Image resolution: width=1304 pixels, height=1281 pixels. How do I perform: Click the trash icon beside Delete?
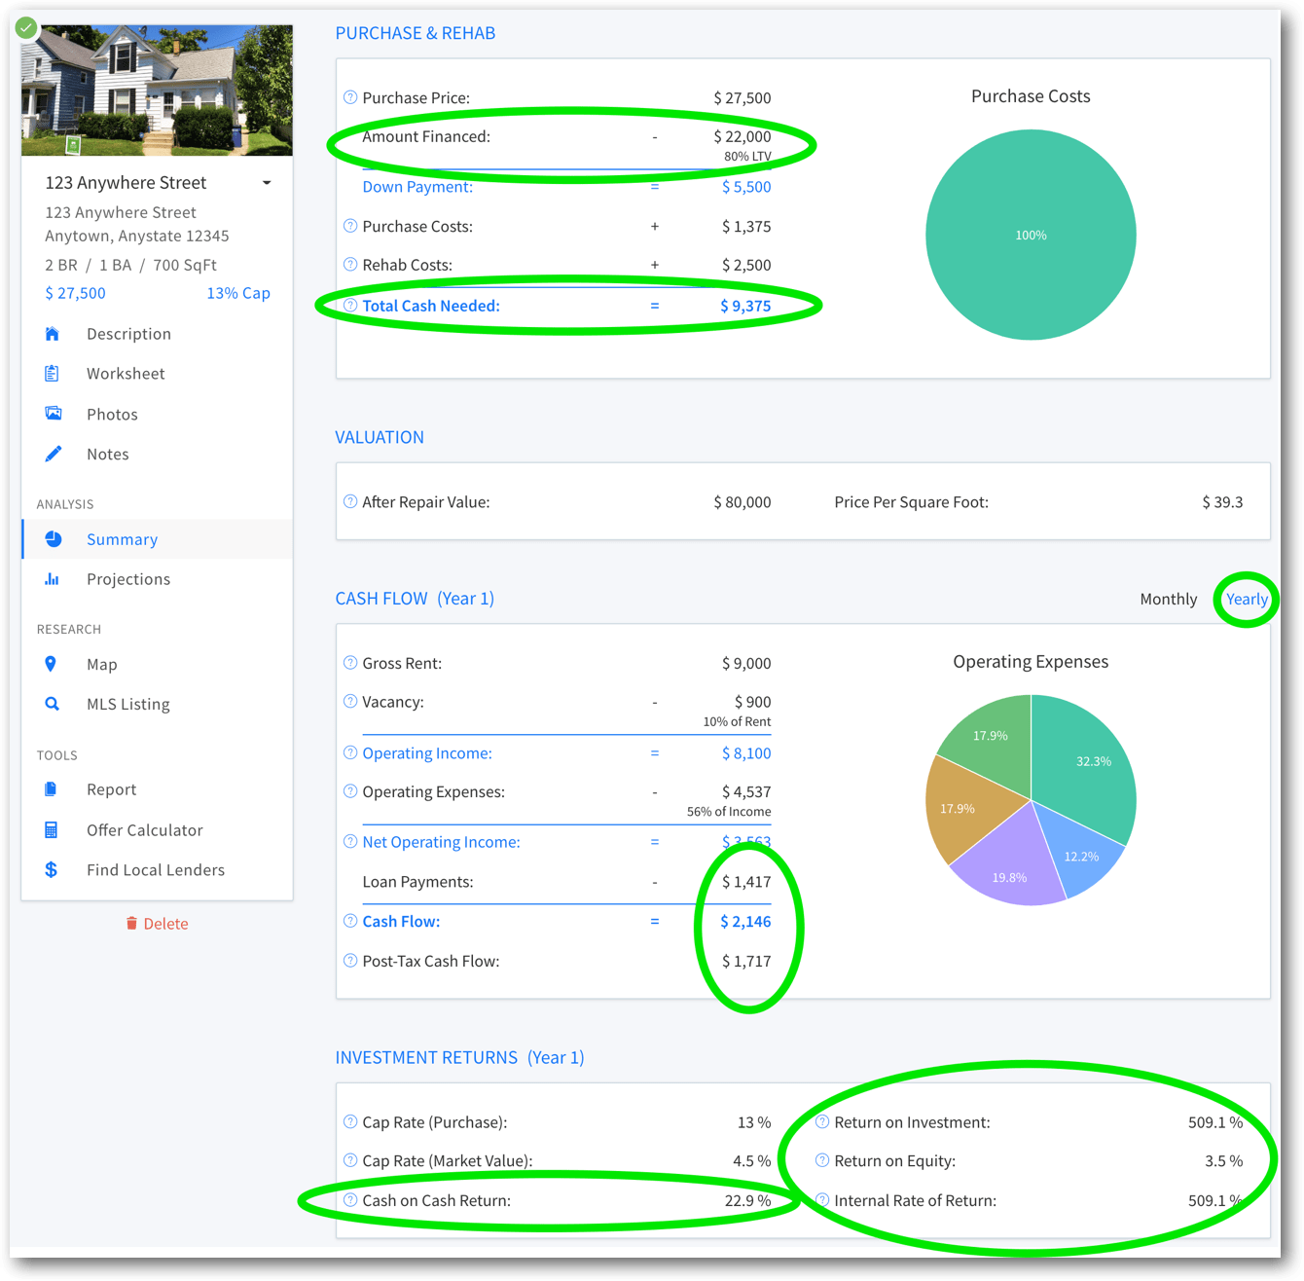point(131,923)
